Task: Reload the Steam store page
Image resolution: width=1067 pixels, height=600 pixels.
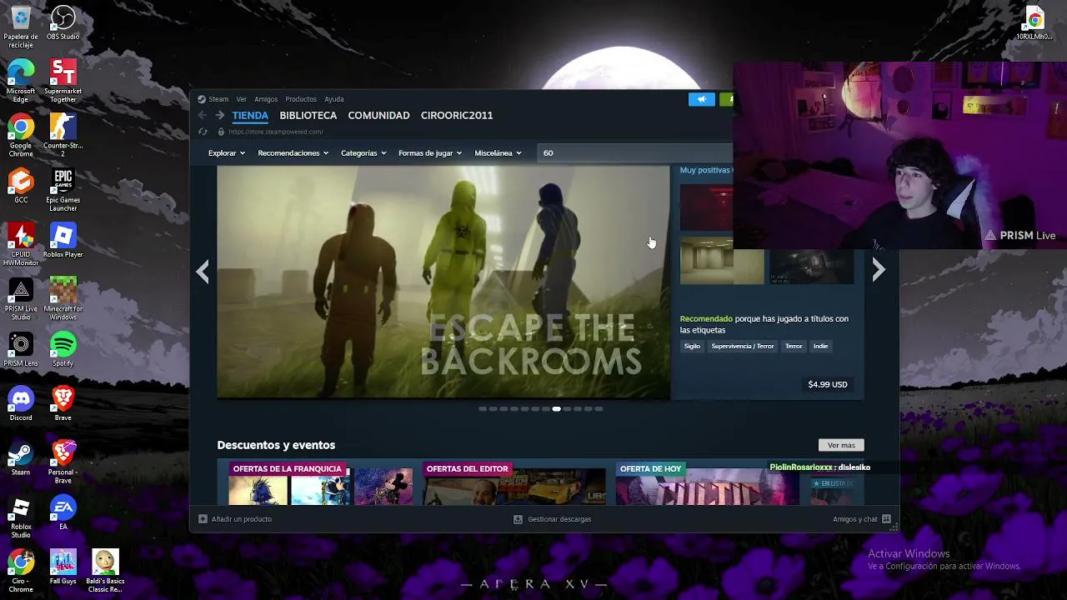Action: tap(203, 132)
